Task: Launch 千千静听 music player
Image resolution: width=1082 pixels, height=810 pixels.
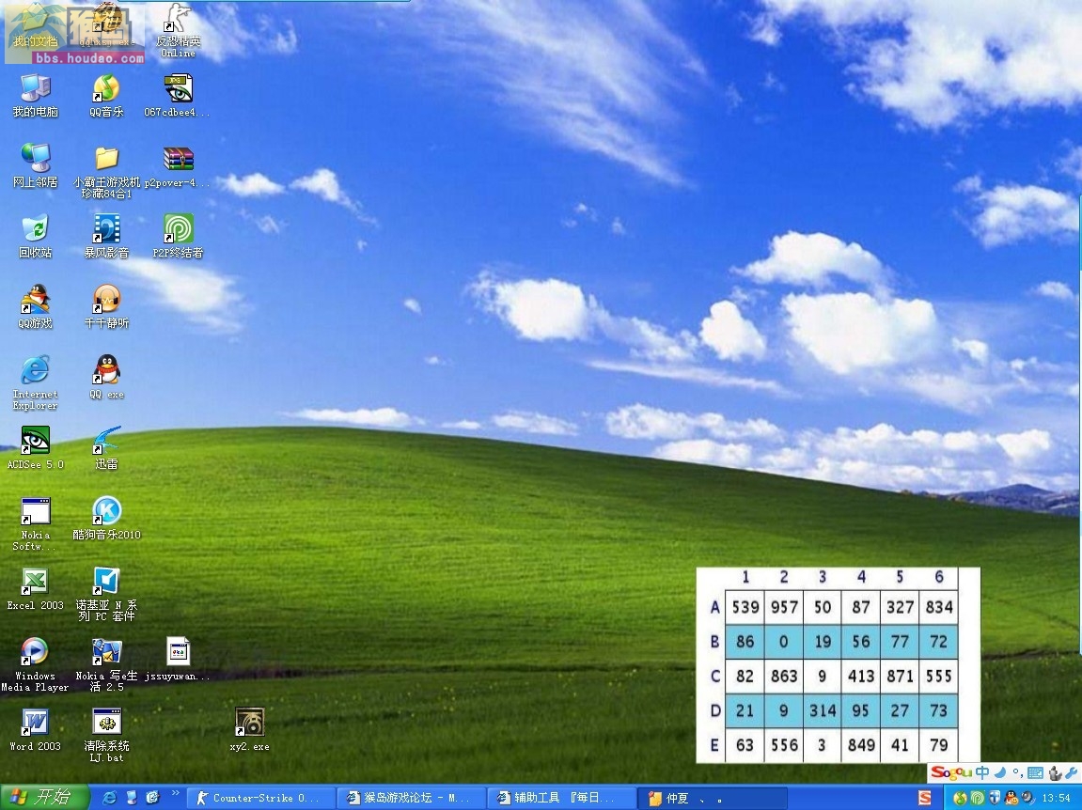Action: (x=106, y=307)
